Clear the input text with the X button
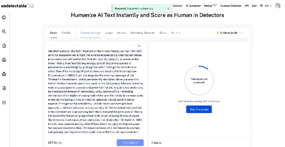 pos(139,46)
